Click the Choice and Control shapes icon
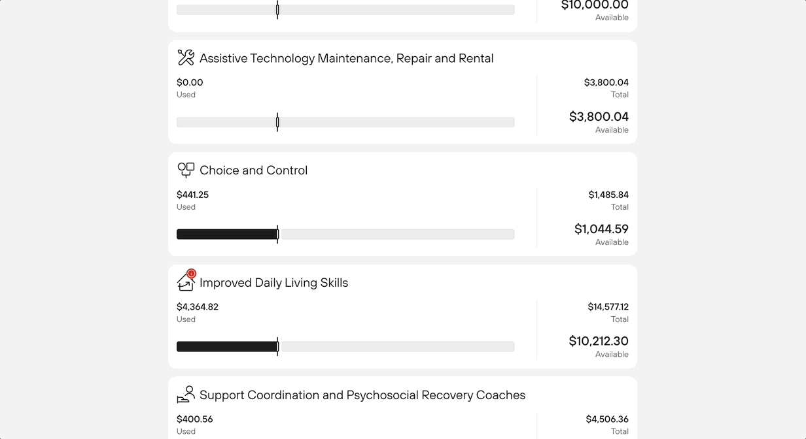 click(186, 170)
